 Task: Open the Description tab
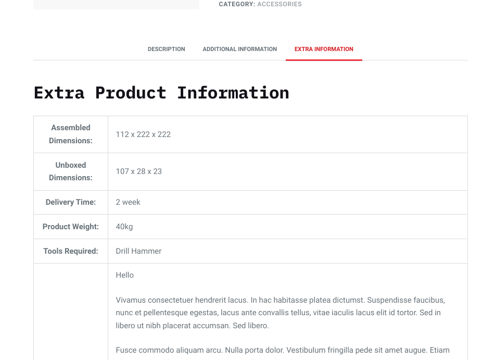pos(166,49)
